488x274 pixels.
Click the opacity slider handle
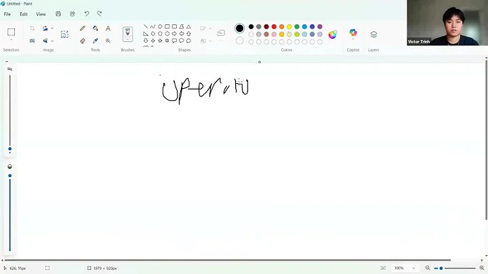[10, 176]
